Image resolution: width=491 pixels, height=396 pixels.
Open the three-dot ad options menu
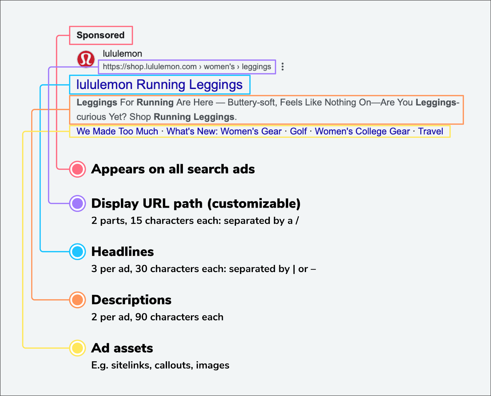(282, 67)
